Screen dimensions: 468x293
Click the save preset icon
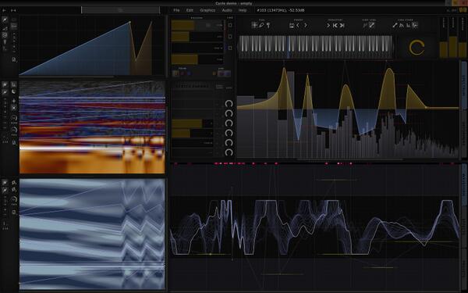coord(292,26)
